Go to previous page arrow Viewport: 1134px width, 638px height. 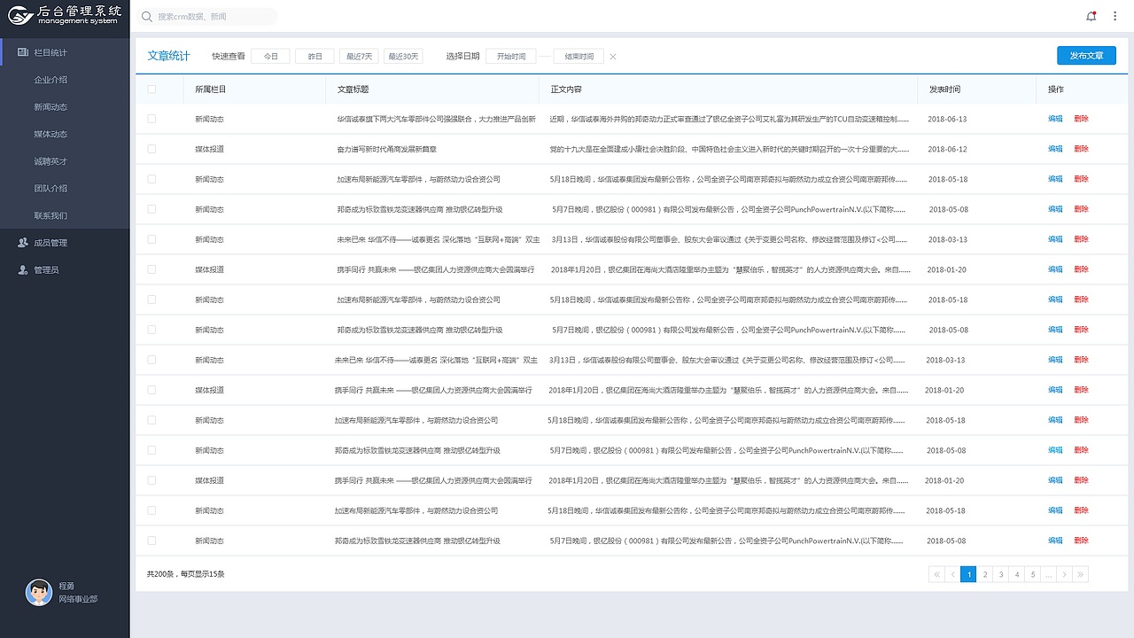[952, 574]
